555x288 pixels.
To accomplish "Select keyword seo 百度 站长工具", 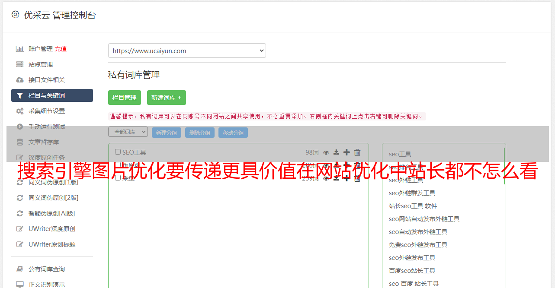I will click(414, 284).
